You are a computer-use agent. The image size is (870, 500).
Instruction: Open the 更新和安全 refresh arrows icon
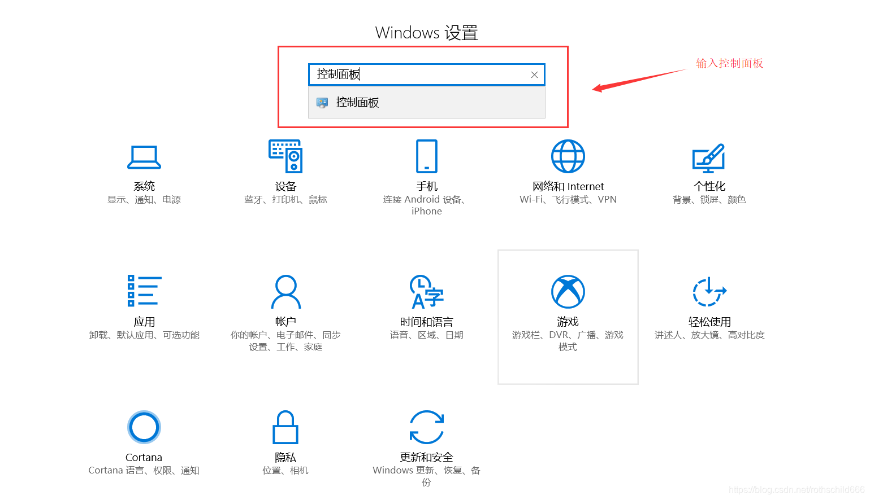point(427,427)
